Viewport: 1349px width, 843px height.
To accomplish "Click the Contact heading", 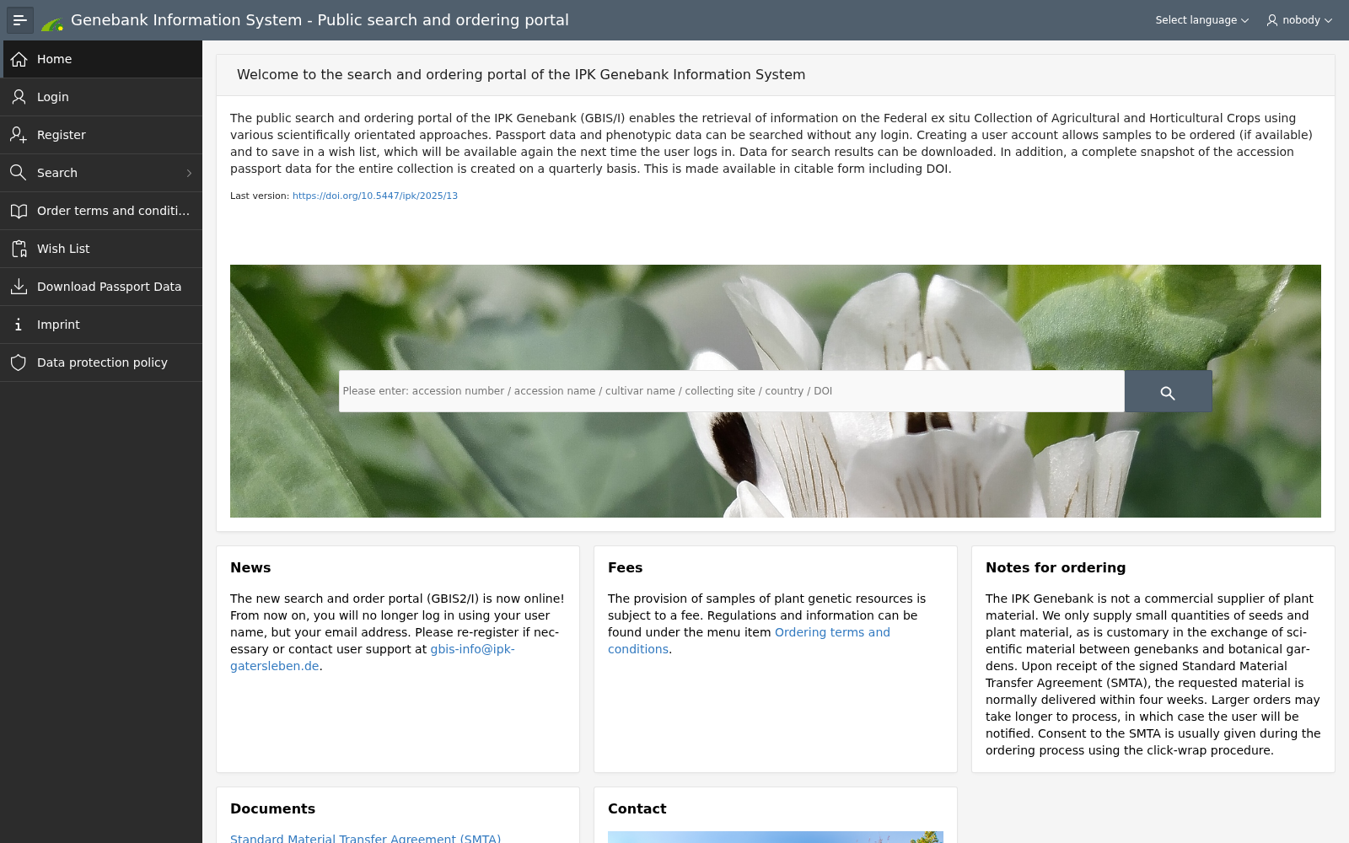I will (637, 809).
